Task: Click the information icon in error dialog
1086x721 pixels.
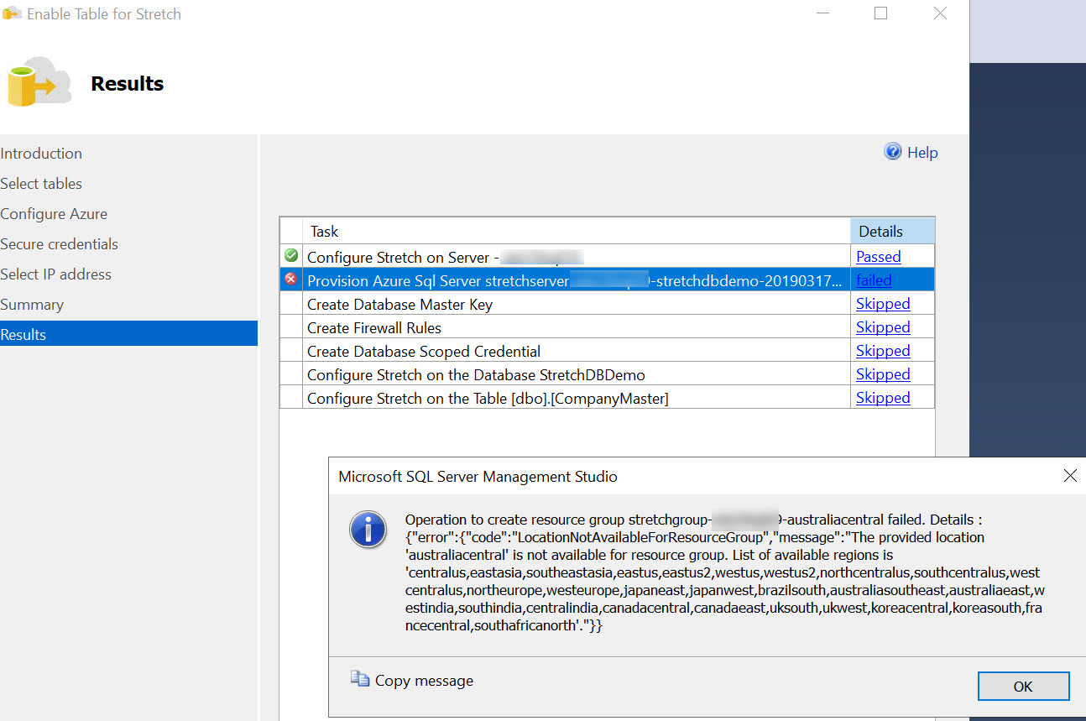Action: [368, 530]
